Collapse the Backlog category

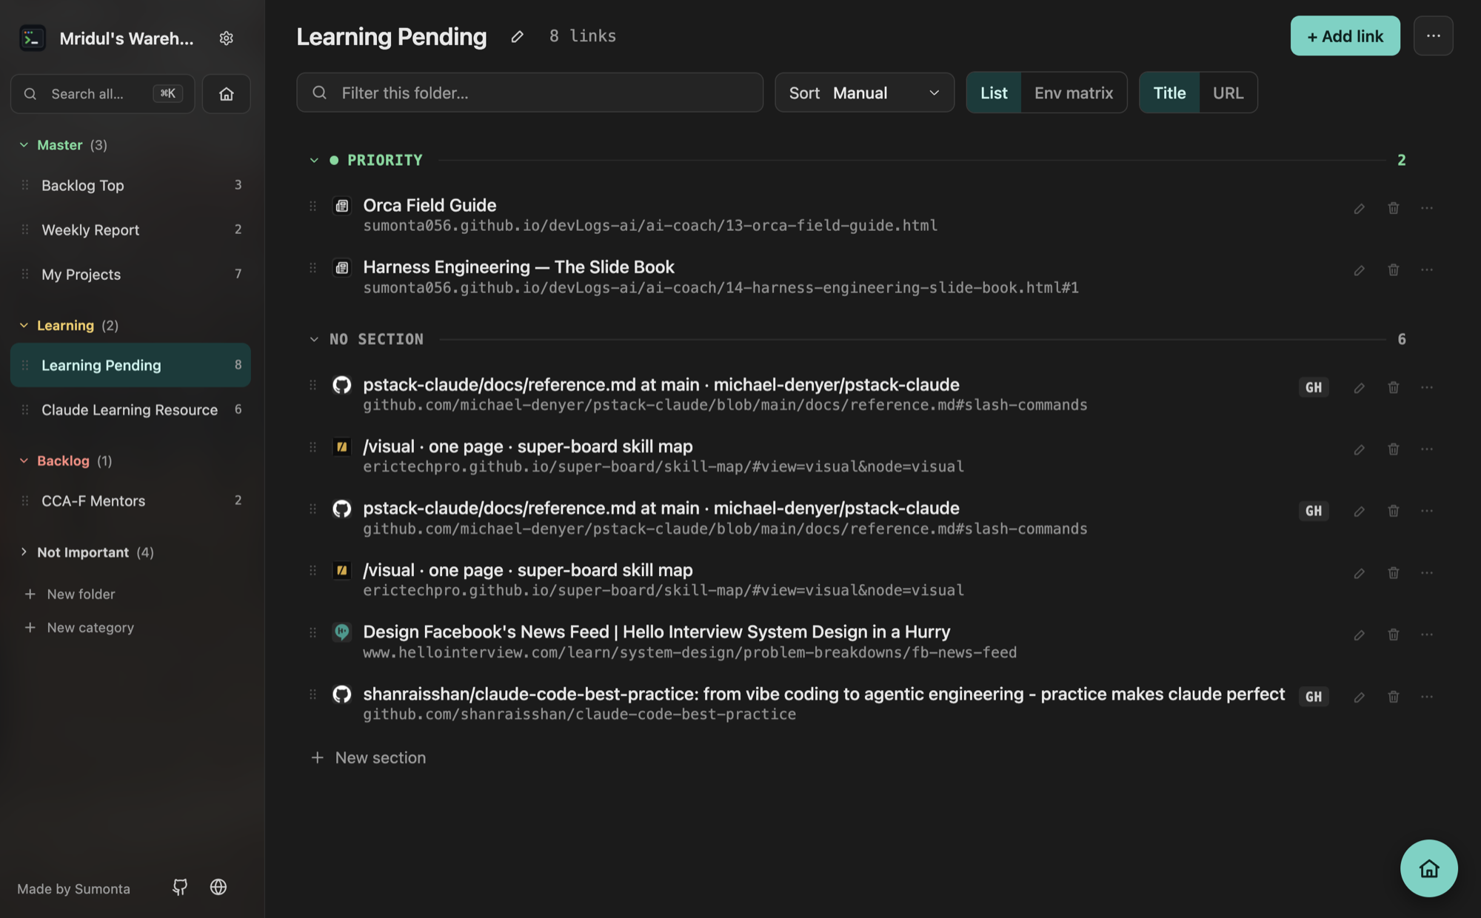24,460
